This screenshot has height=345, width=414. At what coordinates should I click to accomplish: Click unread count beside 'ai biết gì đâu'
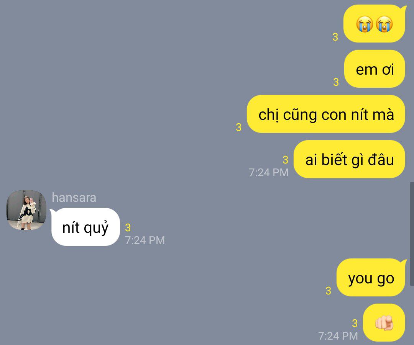(x=285, y=160)
